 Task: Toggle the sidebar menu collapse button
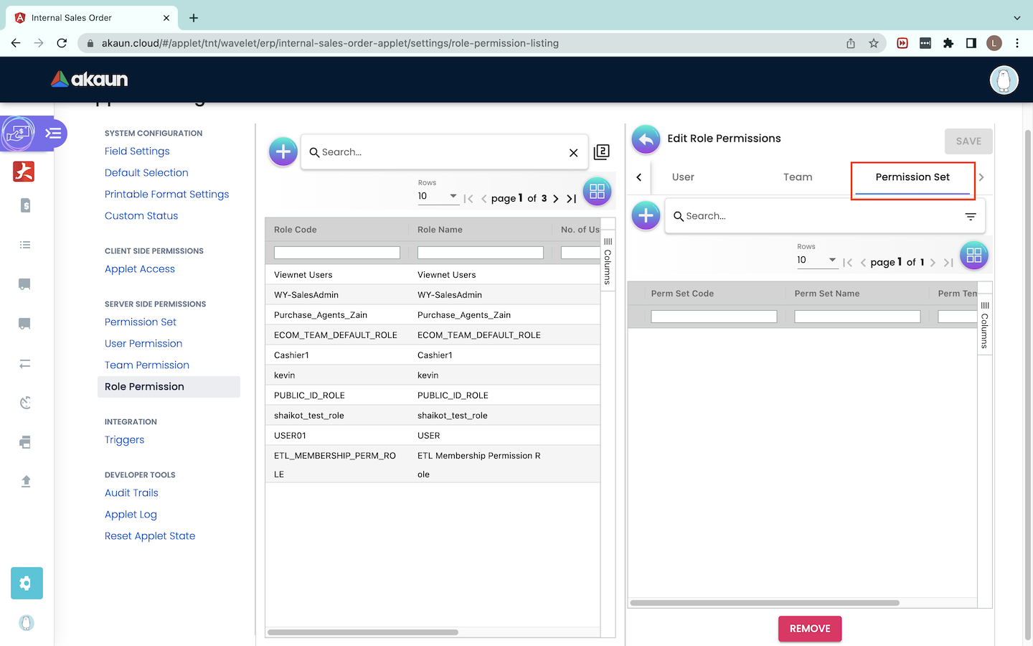click(x=53, y=134)
